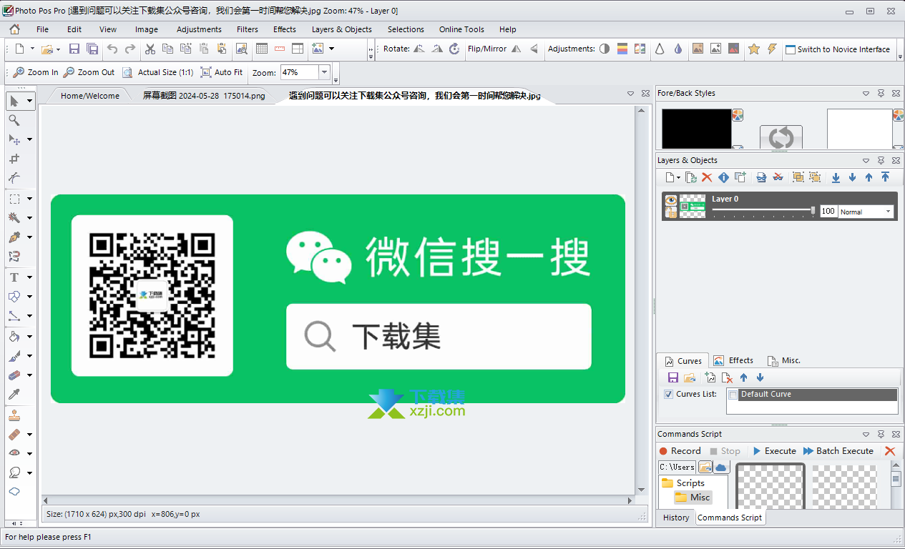This screenshot has width=905, height=549.
Task: Click the Cut scissors icon
Action: click(x=150, y=49)
